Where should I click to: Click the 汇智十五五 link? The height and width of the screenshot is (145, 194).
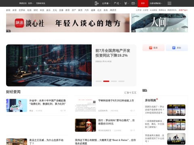pos(130,93)
